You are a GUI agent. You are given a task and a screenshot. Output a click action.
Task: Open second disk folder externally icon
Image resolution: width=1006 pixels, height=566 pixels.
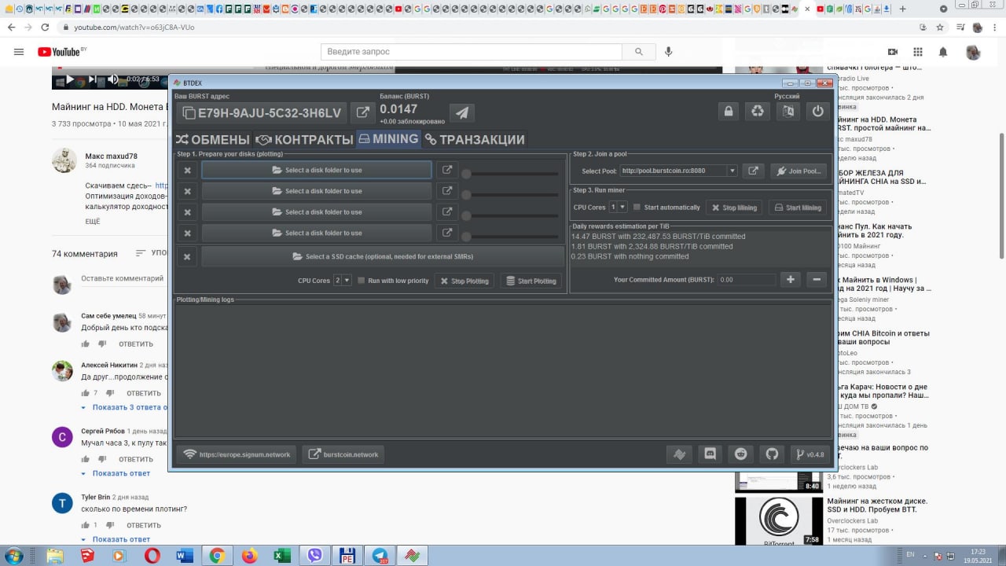[447, 191]
